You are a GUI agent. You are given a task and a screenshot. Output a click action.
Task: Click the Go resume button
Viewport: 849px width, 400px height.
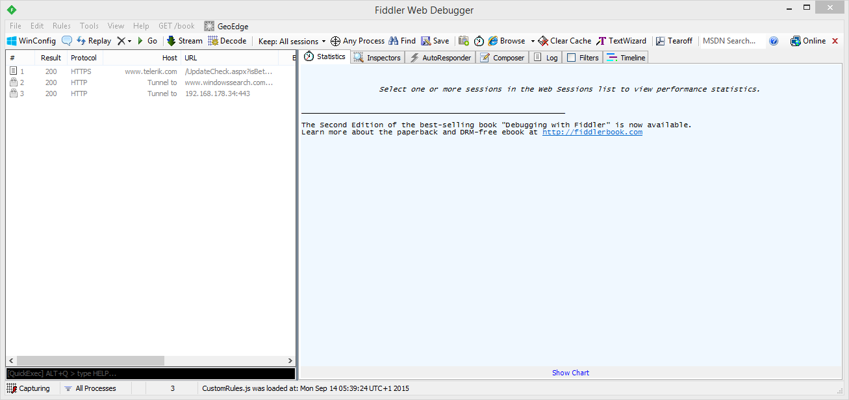click(147, 41)
